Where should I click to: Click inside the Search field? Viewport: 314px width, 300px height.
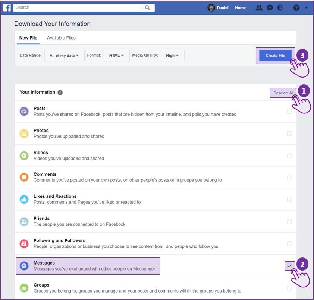(75, 7)
